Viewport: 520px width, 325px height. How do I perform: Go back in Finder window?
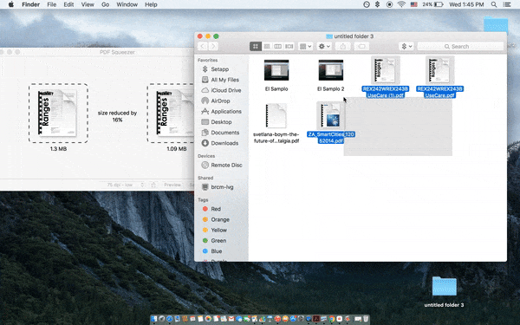[x=203, y=47]
